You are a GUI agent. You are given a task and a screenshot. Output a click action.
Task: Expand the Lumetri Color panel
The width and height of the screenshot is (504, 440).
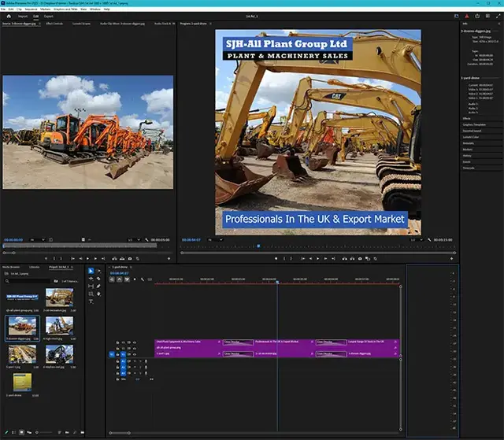(x=471, y=137)
